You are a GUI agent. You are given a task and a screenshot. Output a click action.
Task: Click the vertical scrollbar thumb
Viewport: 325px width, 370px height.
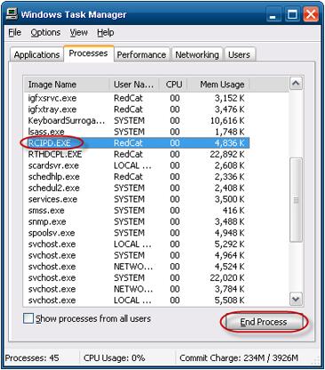pos(296,200)
